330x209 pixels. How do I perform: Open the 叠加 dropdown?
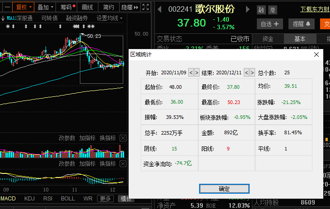[45, 7]
